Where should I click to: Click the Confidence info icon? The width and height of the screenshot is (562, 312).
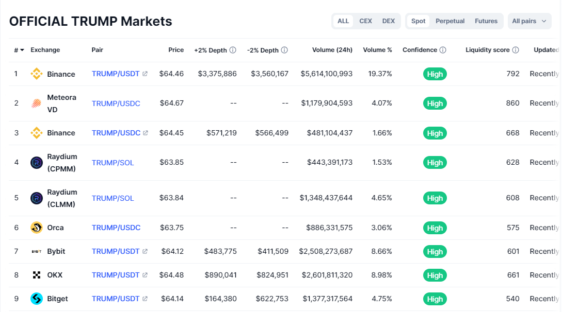(x=443, y=50)
